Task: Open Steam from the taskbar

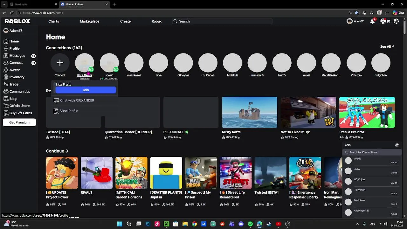Action: click(x=269, y=224)
